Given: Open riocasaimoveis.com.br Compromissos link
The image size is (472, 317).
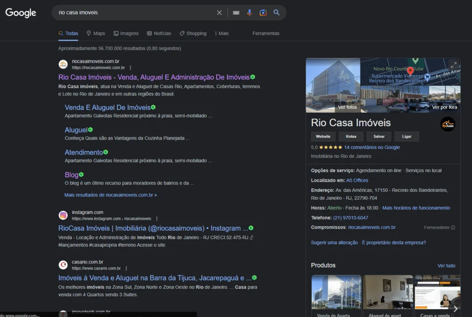Looking at the screenshot, I should [372, 227].
